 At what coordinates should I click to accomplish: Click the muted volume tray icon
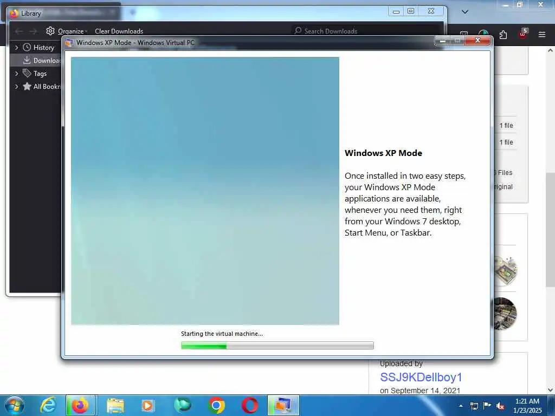[500, 406]
